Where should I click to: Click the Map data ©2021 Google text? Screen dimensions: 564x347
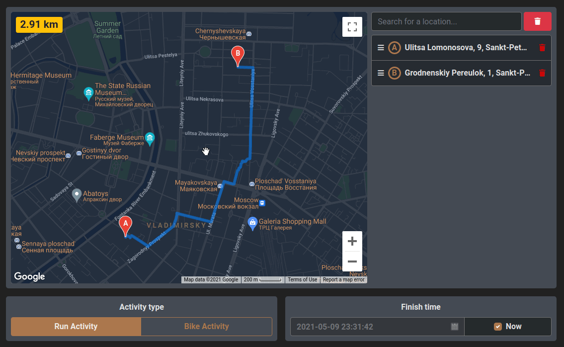[211, 280]
